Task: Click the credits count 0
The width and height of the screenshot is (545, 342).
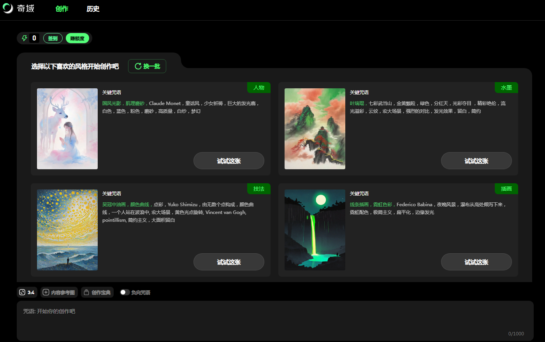Action: tap(34, 38)
